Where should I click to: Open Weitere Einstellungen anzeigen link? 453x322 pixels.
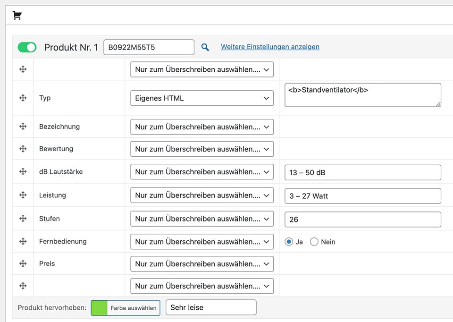click(270, 47)
